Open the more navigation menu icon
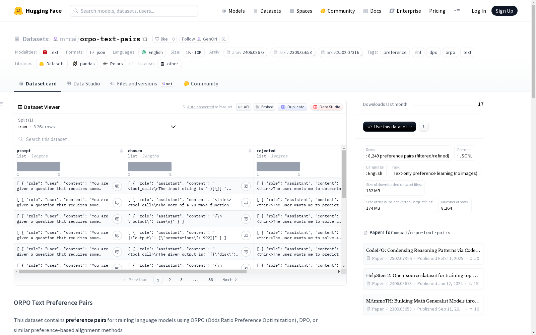 pyautogui.click(x=457, y=11)
